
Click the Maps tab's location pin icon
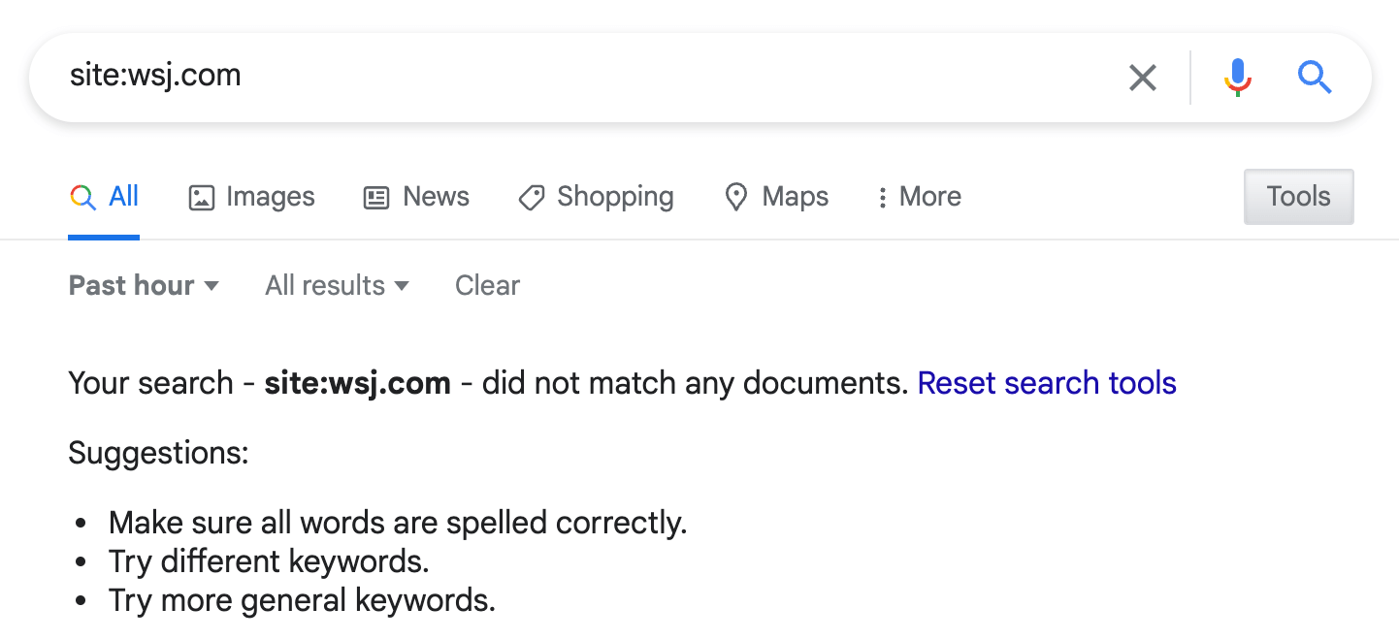(735, 197)
